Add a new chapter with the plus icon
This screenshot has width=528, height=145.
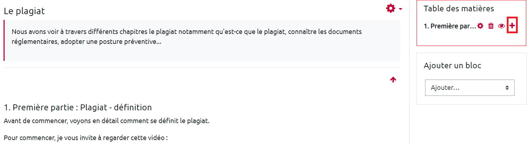click(512, 26)
